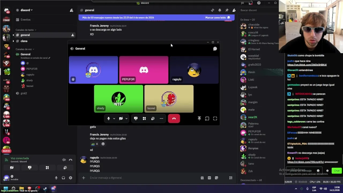Mute microphone in the user panel
Image resolution: width=343 pixels, height=193 pixels.
coord(56,178)
